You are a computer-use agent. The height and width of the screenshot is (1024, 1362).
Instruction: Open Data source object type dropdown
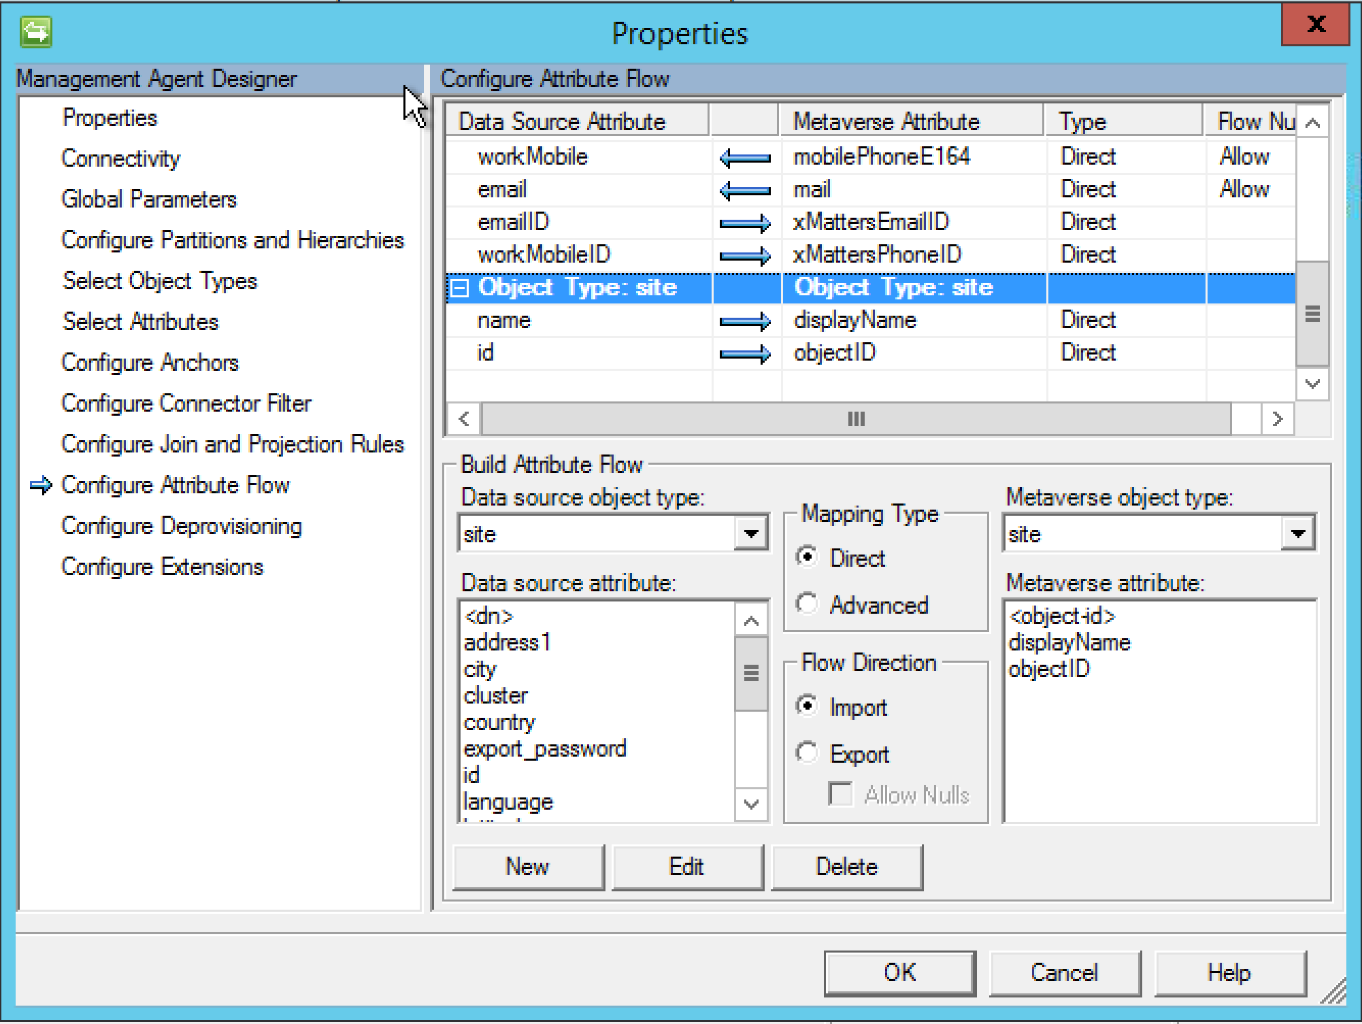[751, 533]
